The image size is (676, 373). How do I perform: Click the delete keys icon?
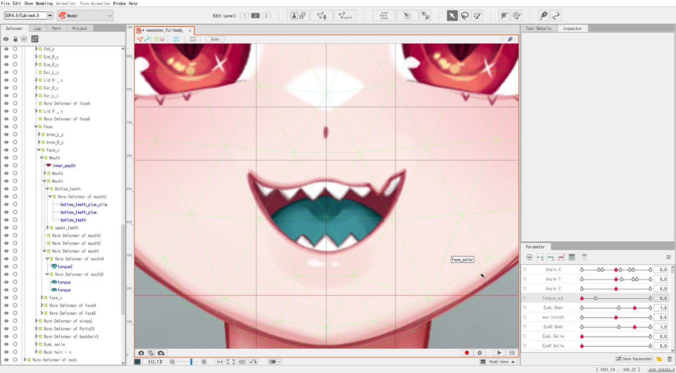pos(561,257)
